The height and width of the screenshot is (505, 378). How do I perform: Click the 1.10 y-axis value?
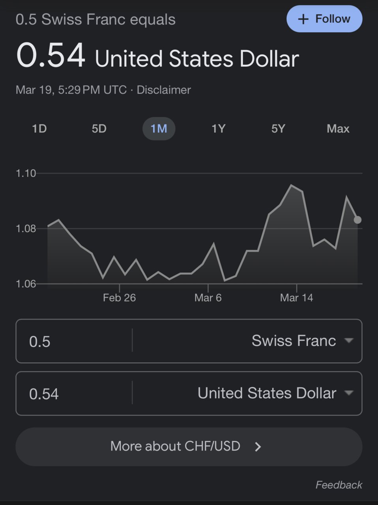pyautogui.click(x=26, y=173)
